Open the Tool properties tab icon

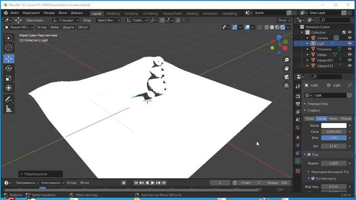tap(298, 86)
